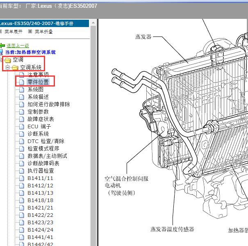Click the document icon beside B1422/22
The image size is (248, 246).
tap(21, 215)
